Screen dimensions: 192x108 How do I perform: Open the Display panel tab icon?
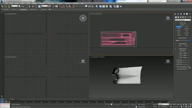pos(187,14)
